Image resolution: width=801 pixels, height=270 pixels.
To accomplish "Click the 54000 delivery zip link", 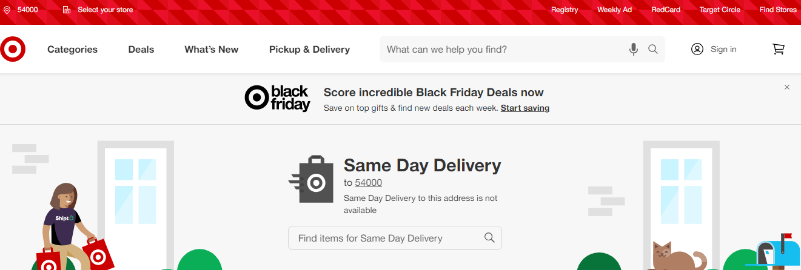I will (x=368, y=183).
